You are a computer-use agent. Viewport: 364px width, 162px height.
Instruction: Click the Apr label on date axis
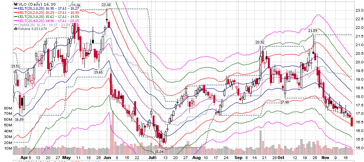(x=24, y=157)
